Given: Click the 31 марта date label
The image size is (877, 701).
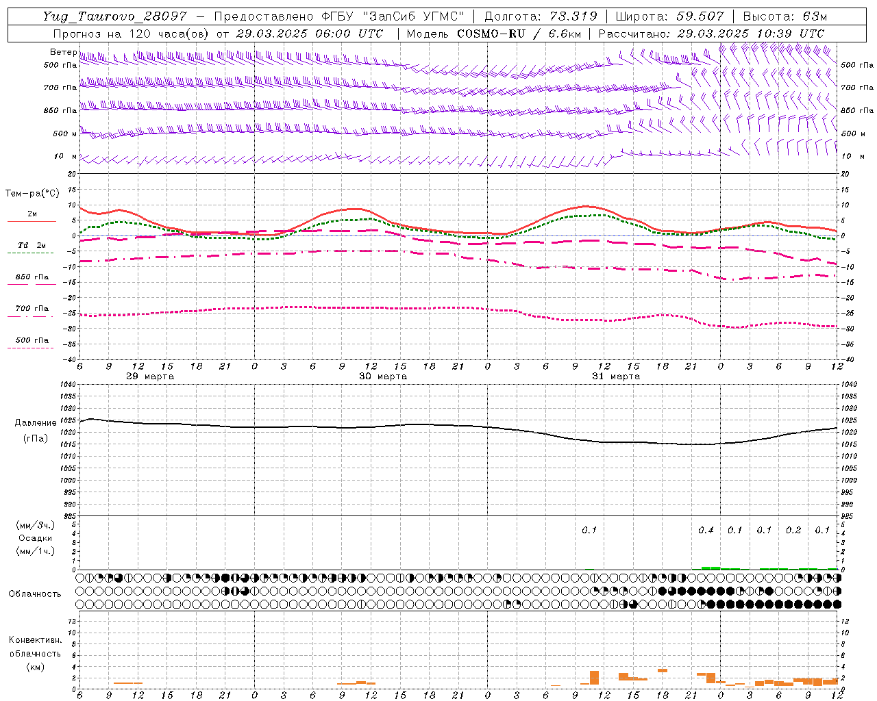Looking at the screenshot, I should [x=616, y=377].
